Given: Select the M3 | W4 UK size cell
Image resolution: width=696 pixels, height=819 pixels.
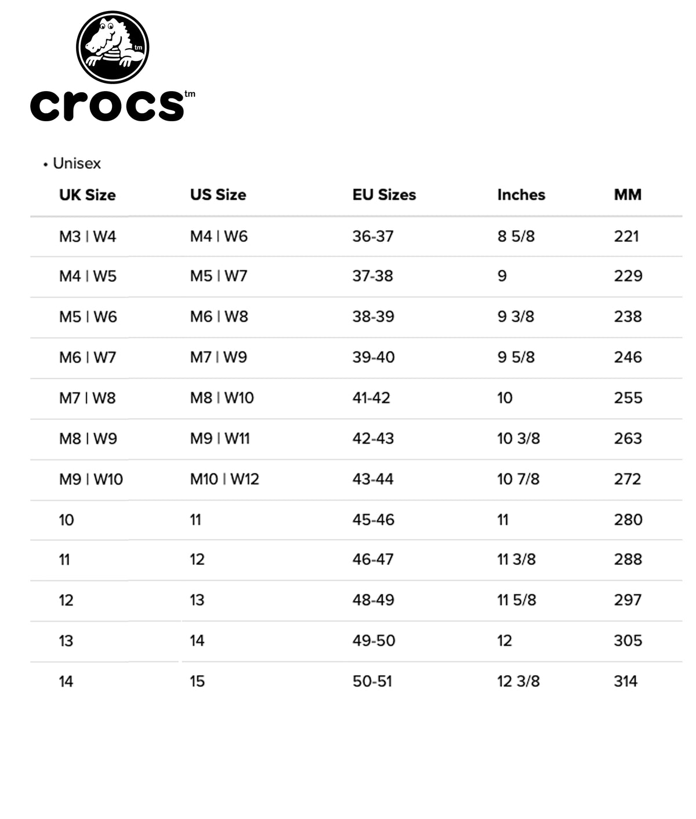Looking at the screenshot, I should [x=88, y=237].
